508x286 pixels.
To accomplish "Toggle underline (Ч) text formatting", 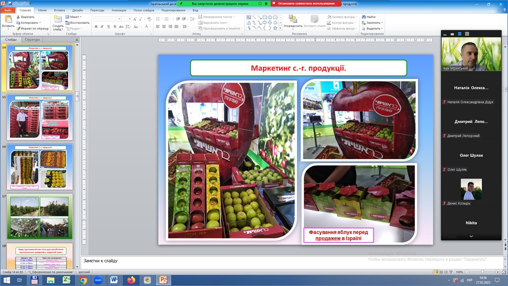I will (x=109, y=27).
